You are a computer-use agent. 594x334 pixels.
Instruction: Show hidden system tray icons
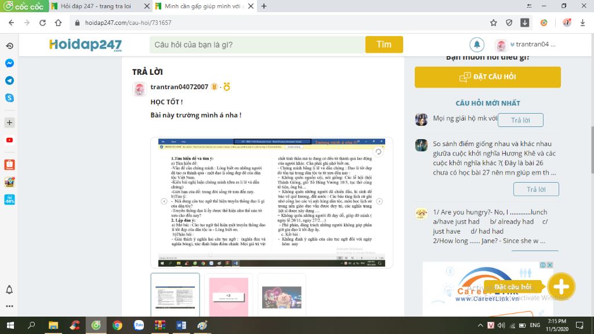click(x=480, y=325)
